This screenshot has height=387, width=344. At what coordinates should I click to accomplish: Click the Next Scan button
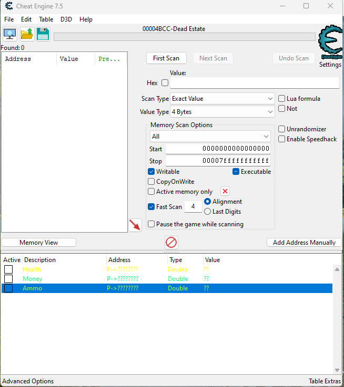coord(213,58)
